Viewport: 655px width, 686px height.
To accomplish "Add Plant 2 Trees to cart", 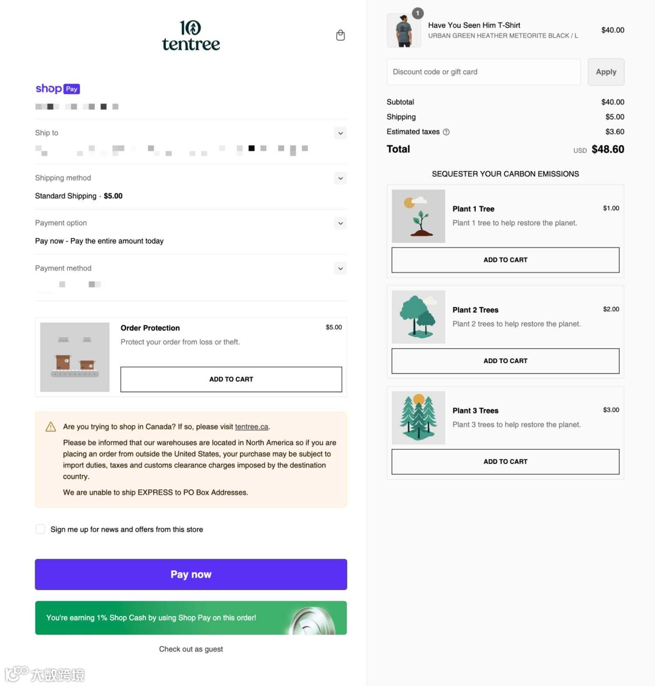I will (x=505, y=361).
